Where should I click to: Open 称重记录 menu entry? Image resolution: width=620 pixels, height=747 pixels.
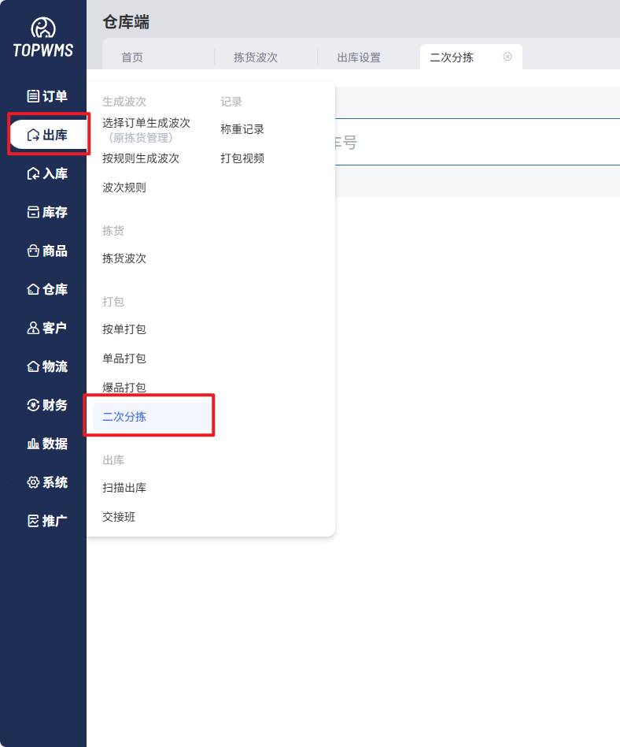[x=242, y=129]
